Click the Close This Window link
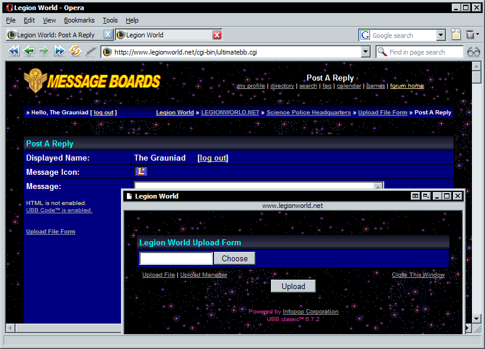Viewport: 485px width, 349px height. [x=418, y=274]
